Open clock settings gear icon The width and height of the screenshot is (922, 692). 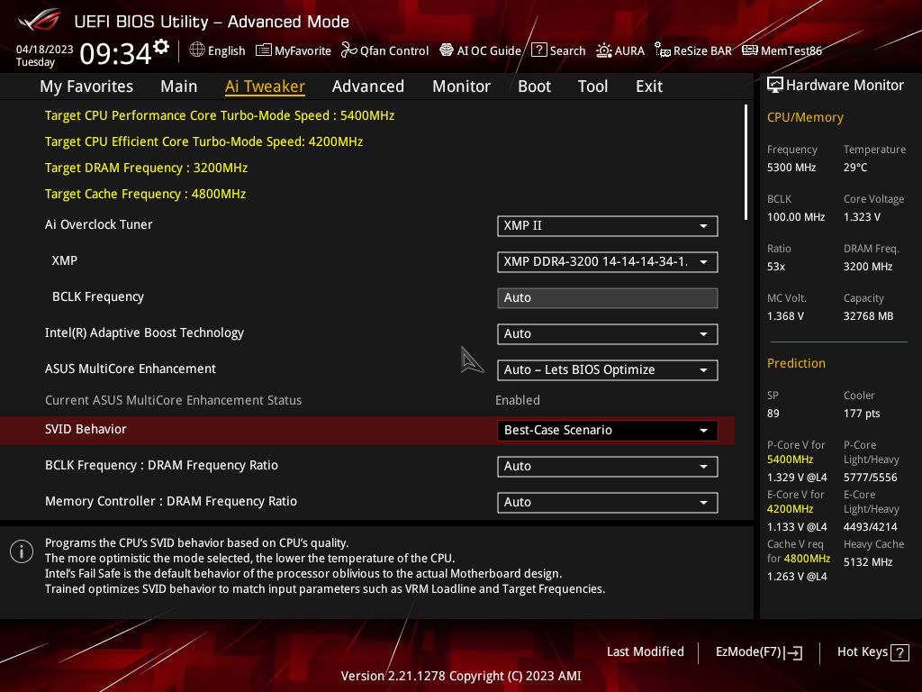(161, 47)
